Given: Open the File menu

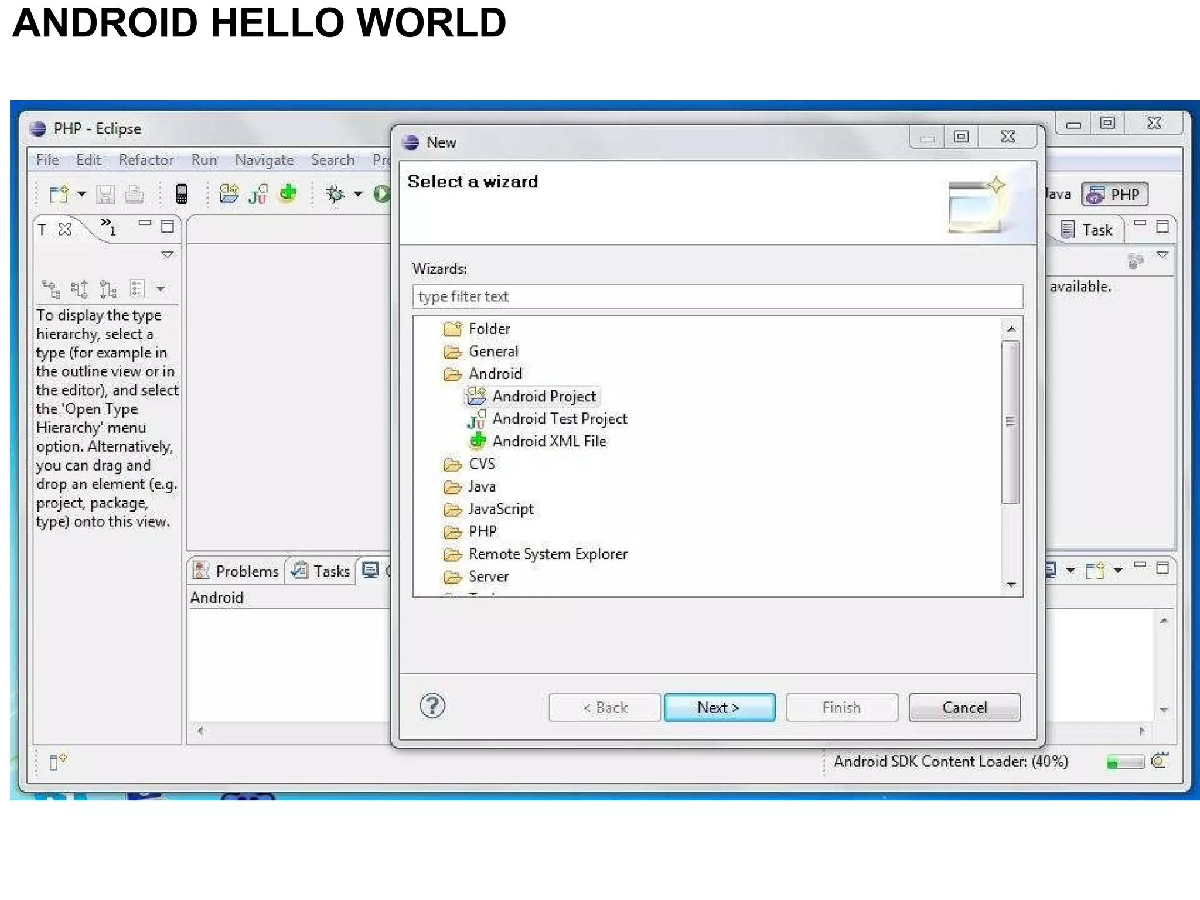Looking at the screenshot, I should (x=47, y=160).
